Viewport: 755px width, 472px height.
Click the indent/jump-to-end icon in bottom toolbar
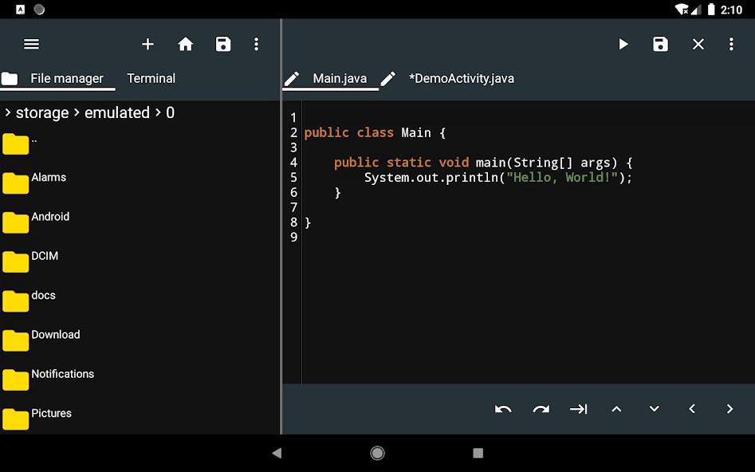[579, 409]
